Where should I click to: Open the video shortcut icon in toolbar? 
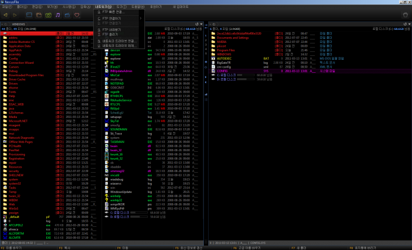(x=68, y=15)
